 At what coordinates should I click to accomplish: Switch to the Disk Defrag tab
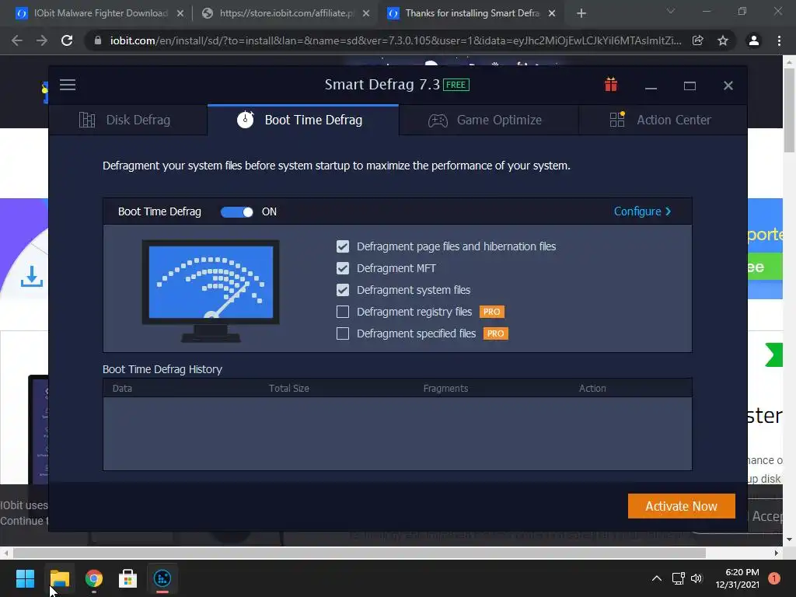click(x=128, y=120)
